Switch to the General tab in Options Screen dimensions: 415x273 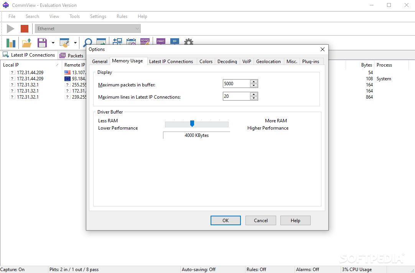[100, 62]
